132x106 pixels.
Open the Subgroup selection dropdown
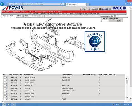click(x=116, y=16)
